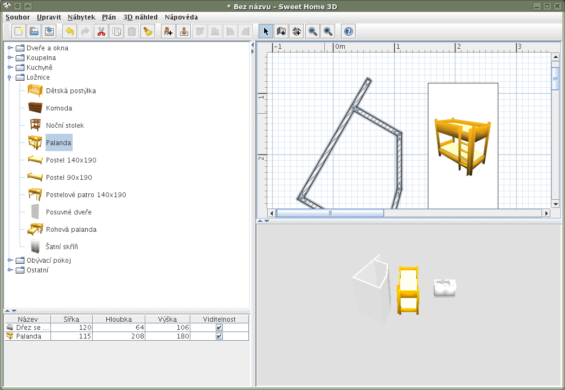Sort furniture table by Šířka column
This screenshot has height=390, width=565.
coord(72,319)
